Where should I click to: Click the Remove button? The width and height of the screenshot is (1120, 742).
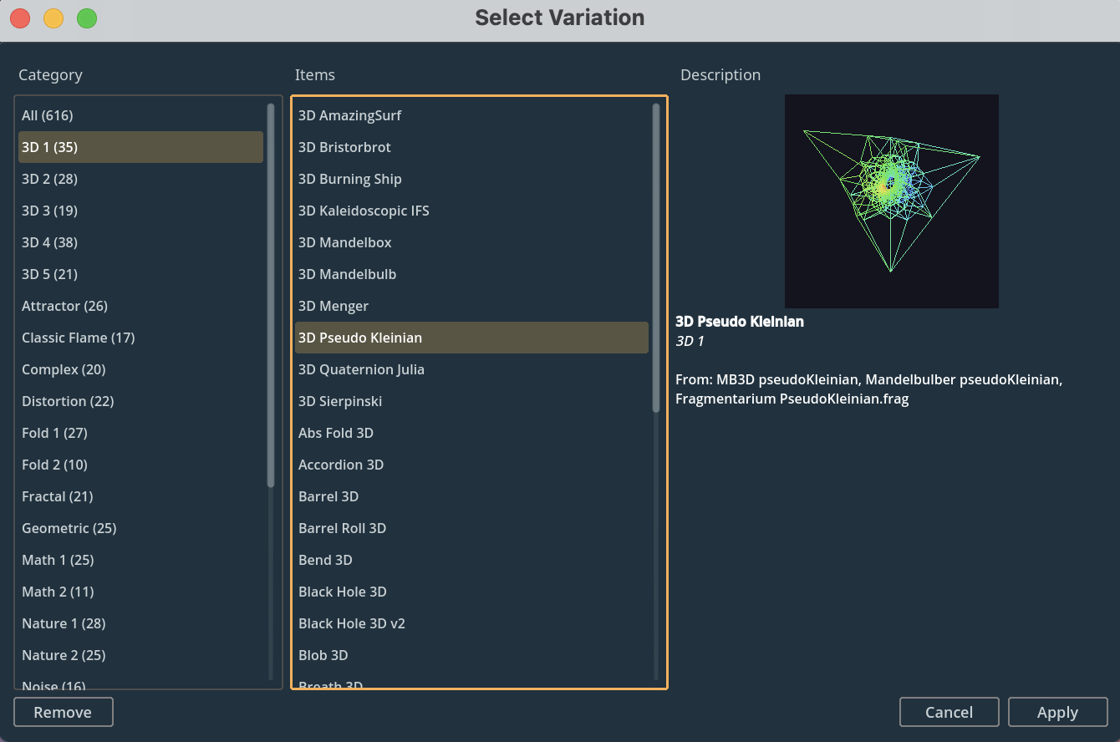(64, 712)
